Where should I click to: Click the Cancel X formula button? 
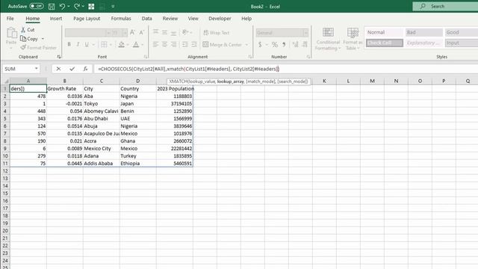pyautogui.click(x=58, y=69)
